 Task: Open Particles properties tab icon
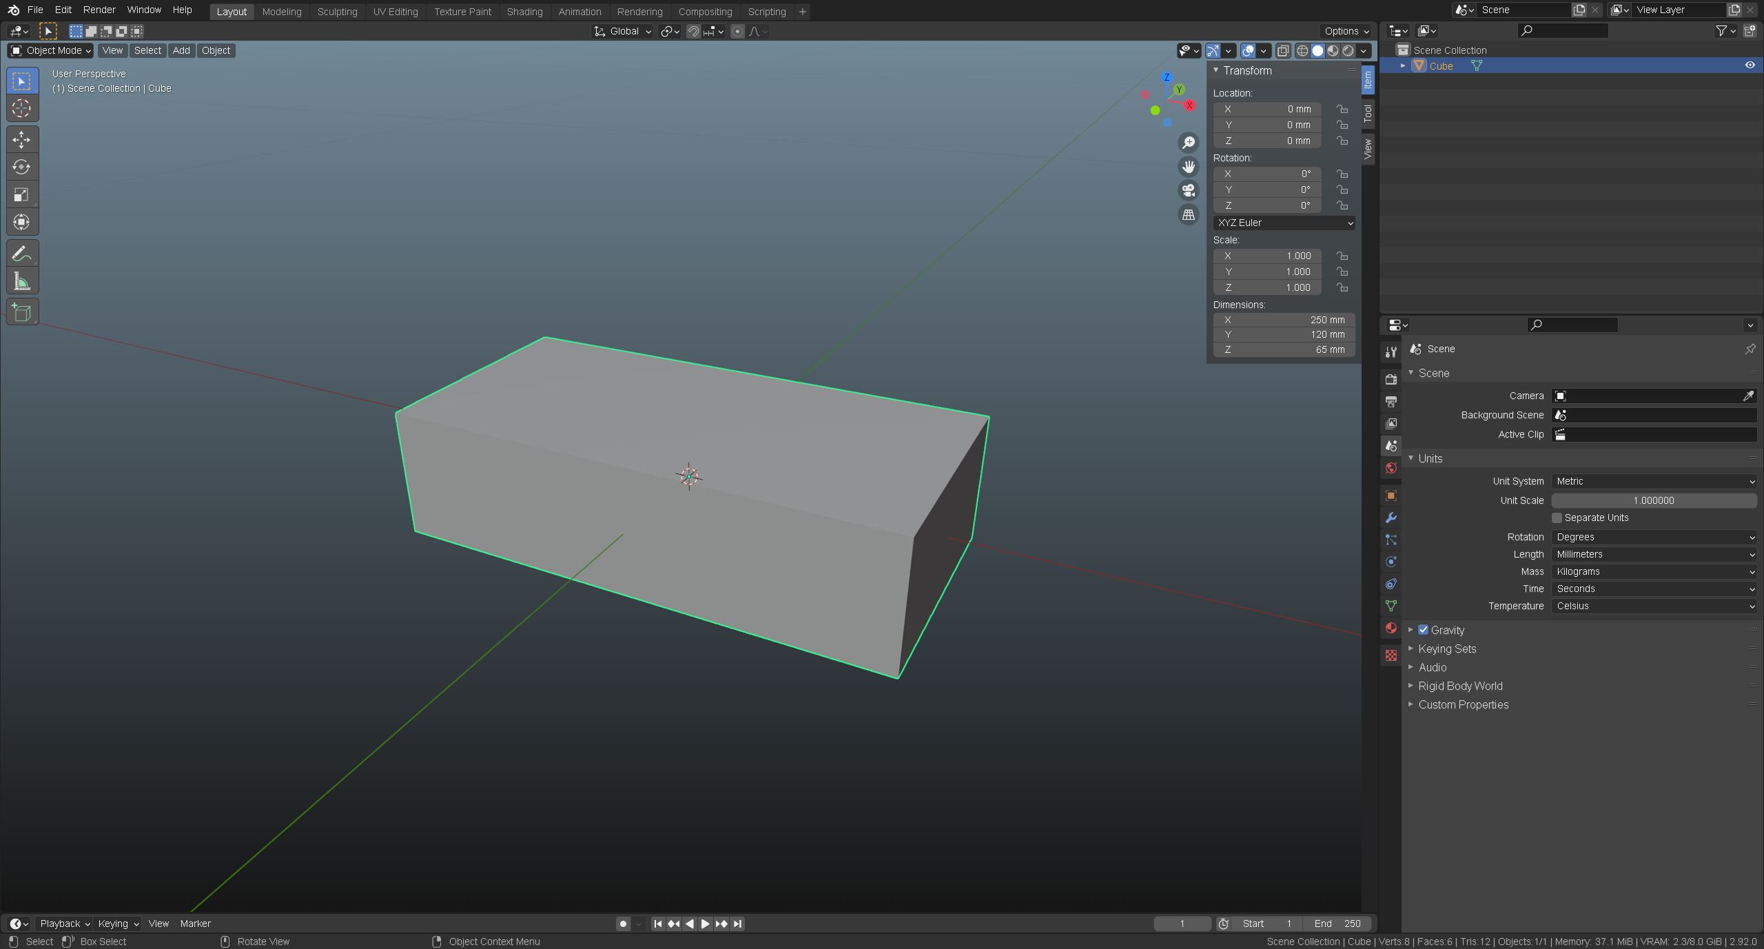[x=1391, y=540]
